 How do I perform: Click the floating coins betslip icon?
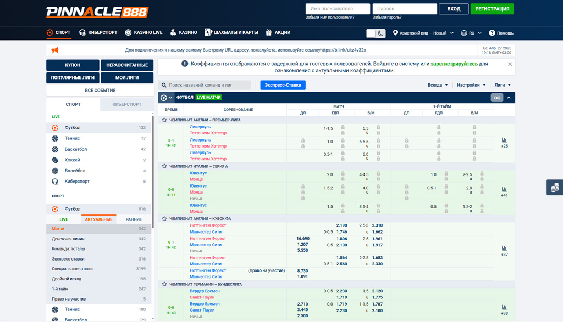pos(555,188)
